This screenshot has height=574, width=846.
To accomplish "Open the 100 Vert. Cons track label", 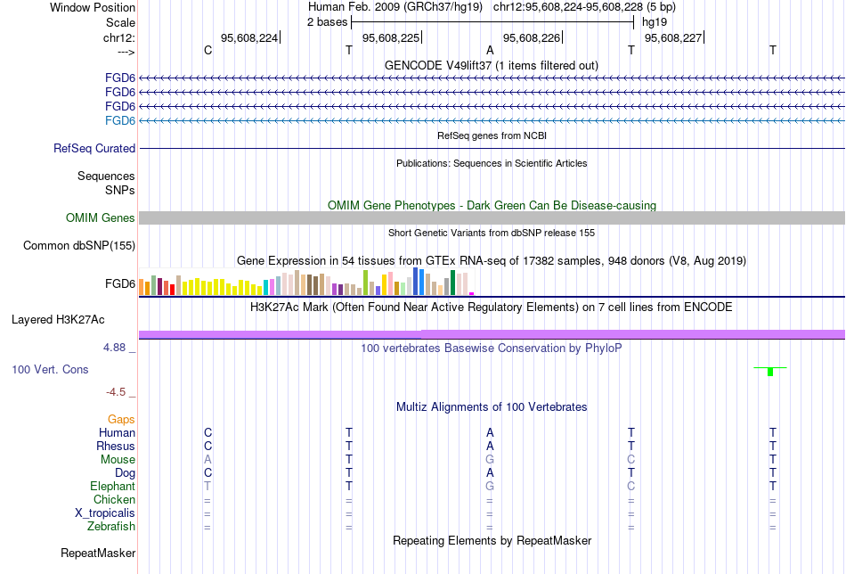I will pyautogui.click(x=50, y=369).
